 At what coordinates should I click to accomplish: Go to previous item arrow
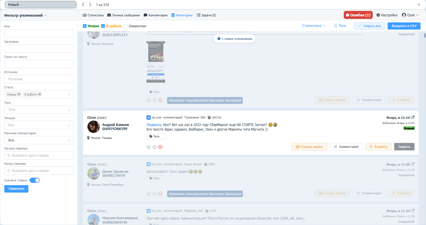83,5
